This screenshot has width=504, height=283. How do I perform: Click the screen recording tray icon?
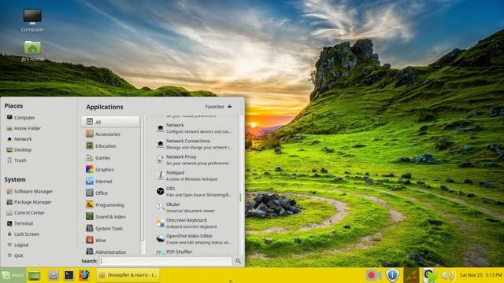(x=373, y=275)
